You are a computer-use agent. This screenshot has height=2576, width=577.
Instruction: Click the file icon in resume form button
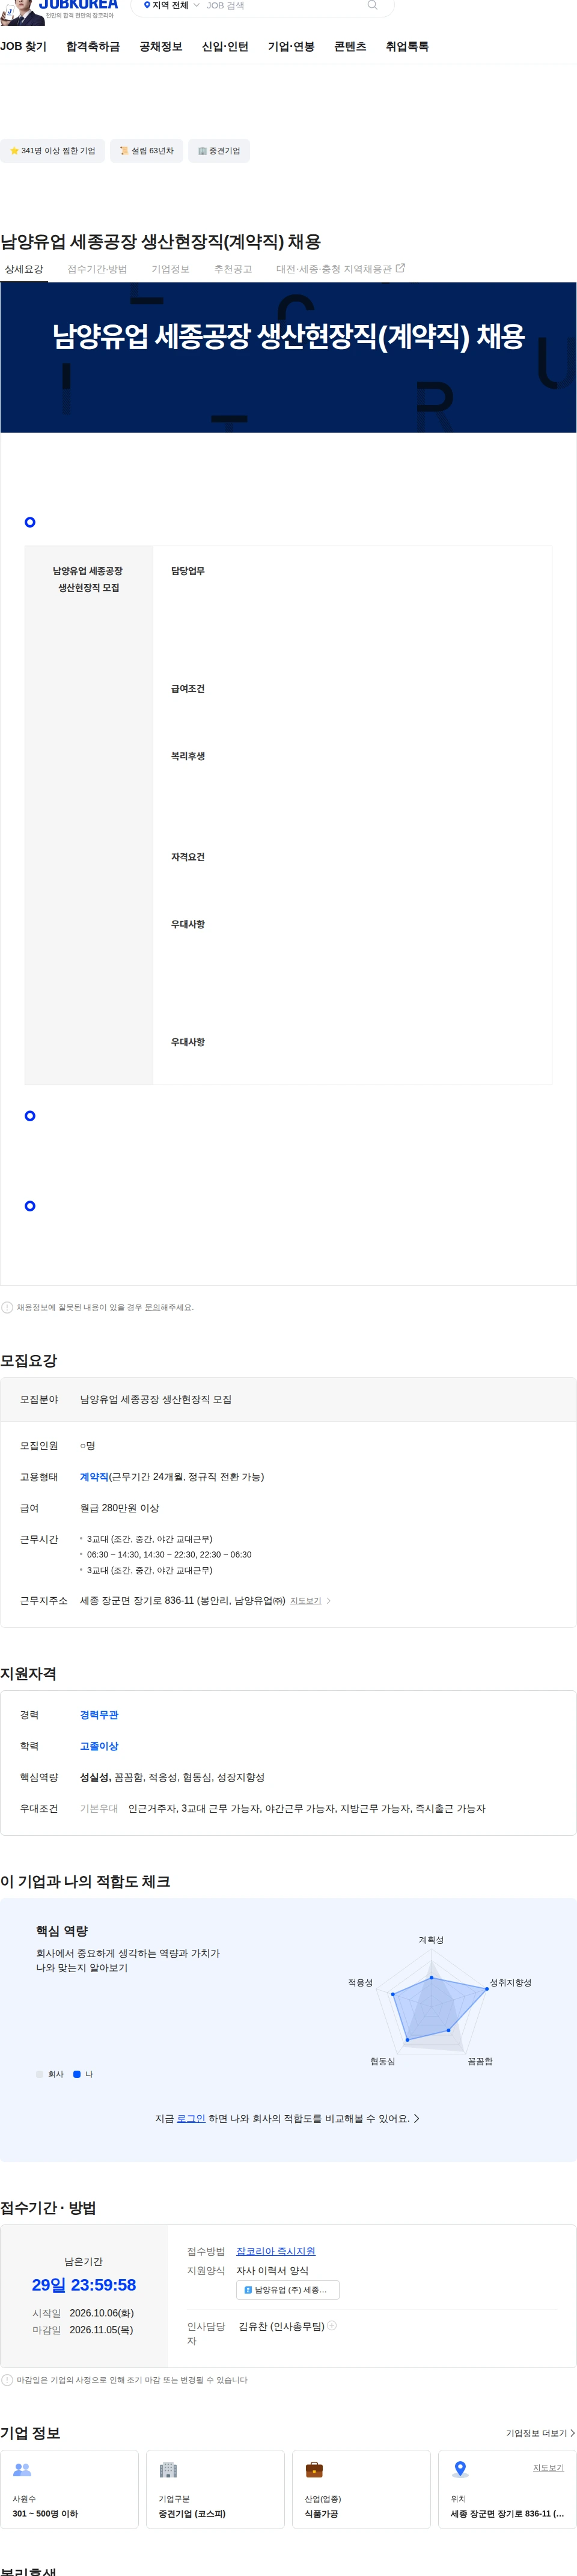pyautogui.click(x=248, y=2290)
